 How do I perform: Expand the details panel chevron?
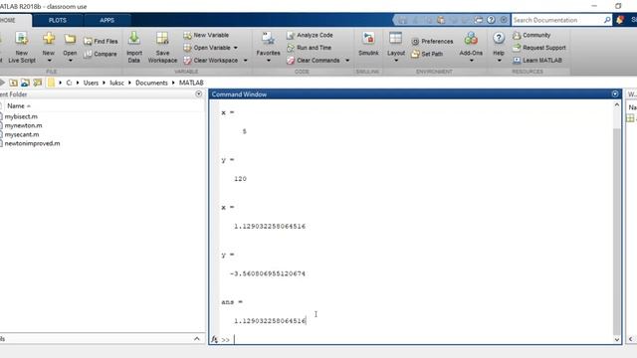[197, 338]
